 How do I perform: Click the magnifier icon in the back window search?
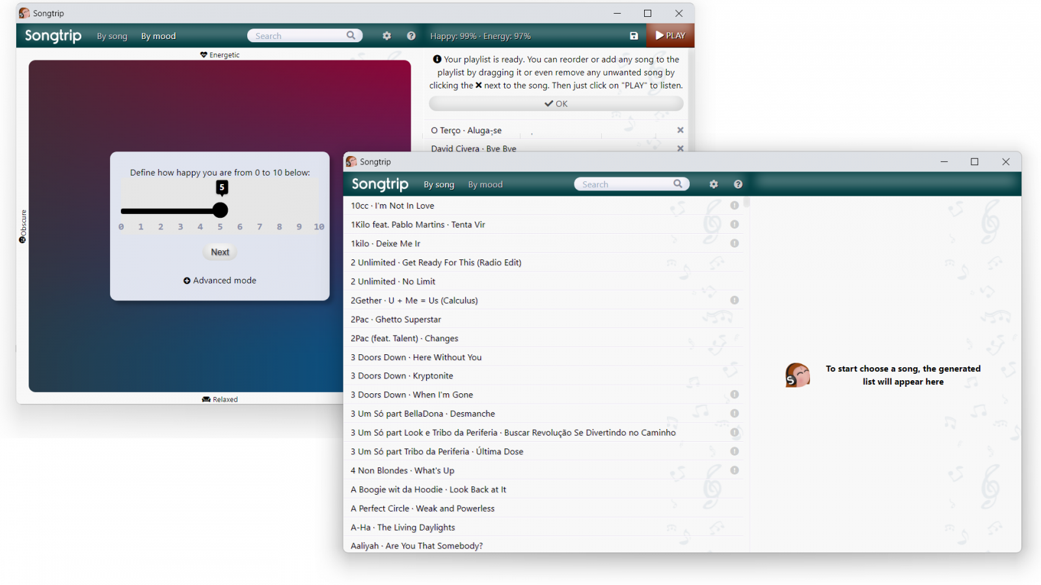(351, 36)
